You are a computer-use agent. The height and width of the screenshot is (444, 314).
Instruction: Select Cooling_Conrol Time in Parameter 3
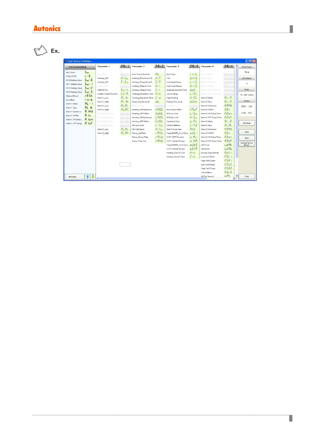click(183, 157)
